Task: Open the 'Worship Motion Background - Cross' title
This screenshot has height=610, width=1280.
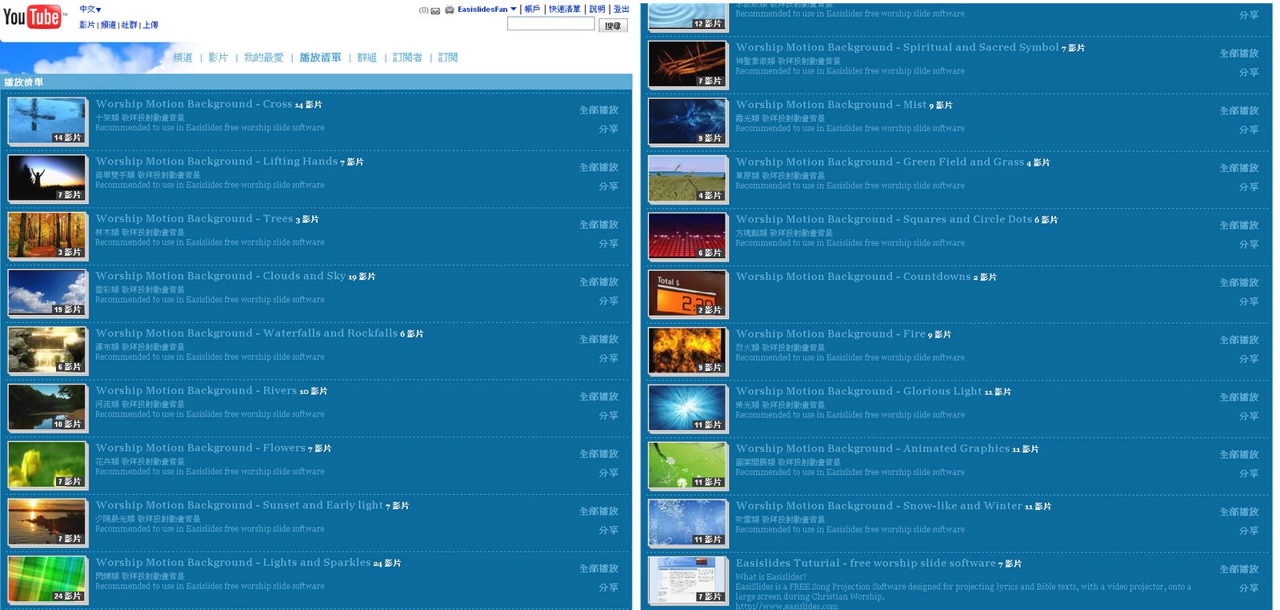Action: pos(194,104)
